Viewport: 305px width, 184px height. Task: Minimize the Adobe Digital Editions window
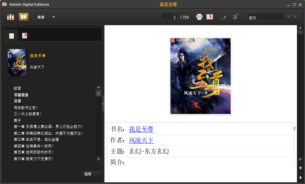(x=288, y=5)
